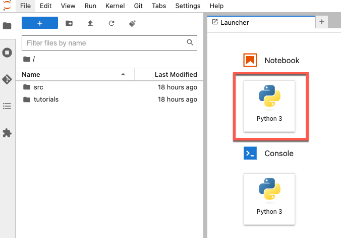
Task: Select the Launcher tab
Action: click(235, 23)
